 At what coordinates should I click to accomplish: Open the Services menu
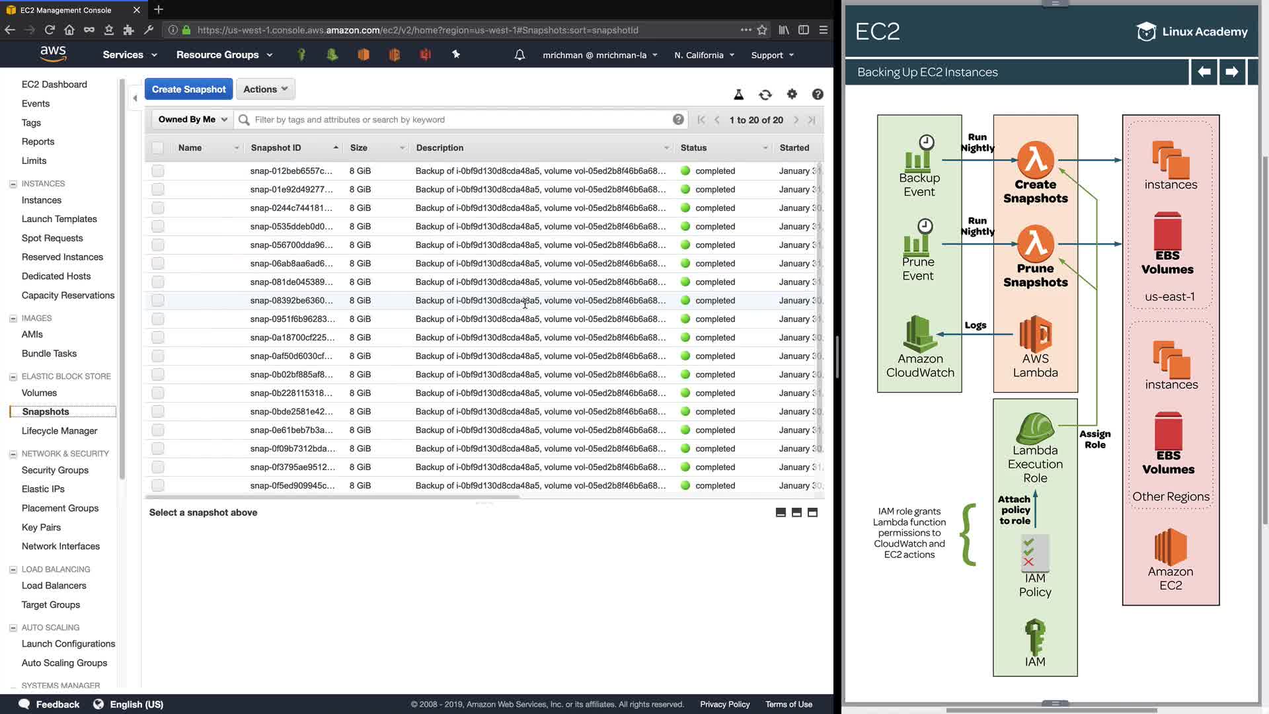(x=130, y=55)
